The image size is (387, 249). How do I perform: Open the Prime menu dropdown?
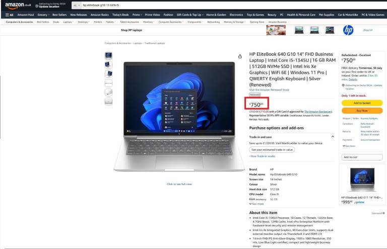coord(137,15)
